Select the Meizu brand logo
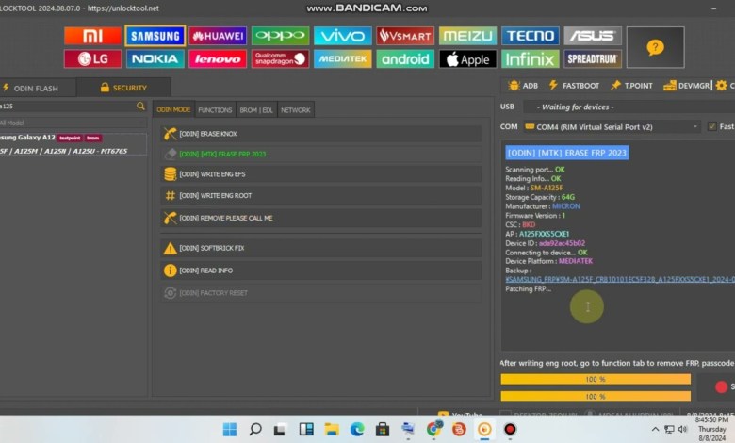735x443 pixels. tap(467, 36)
